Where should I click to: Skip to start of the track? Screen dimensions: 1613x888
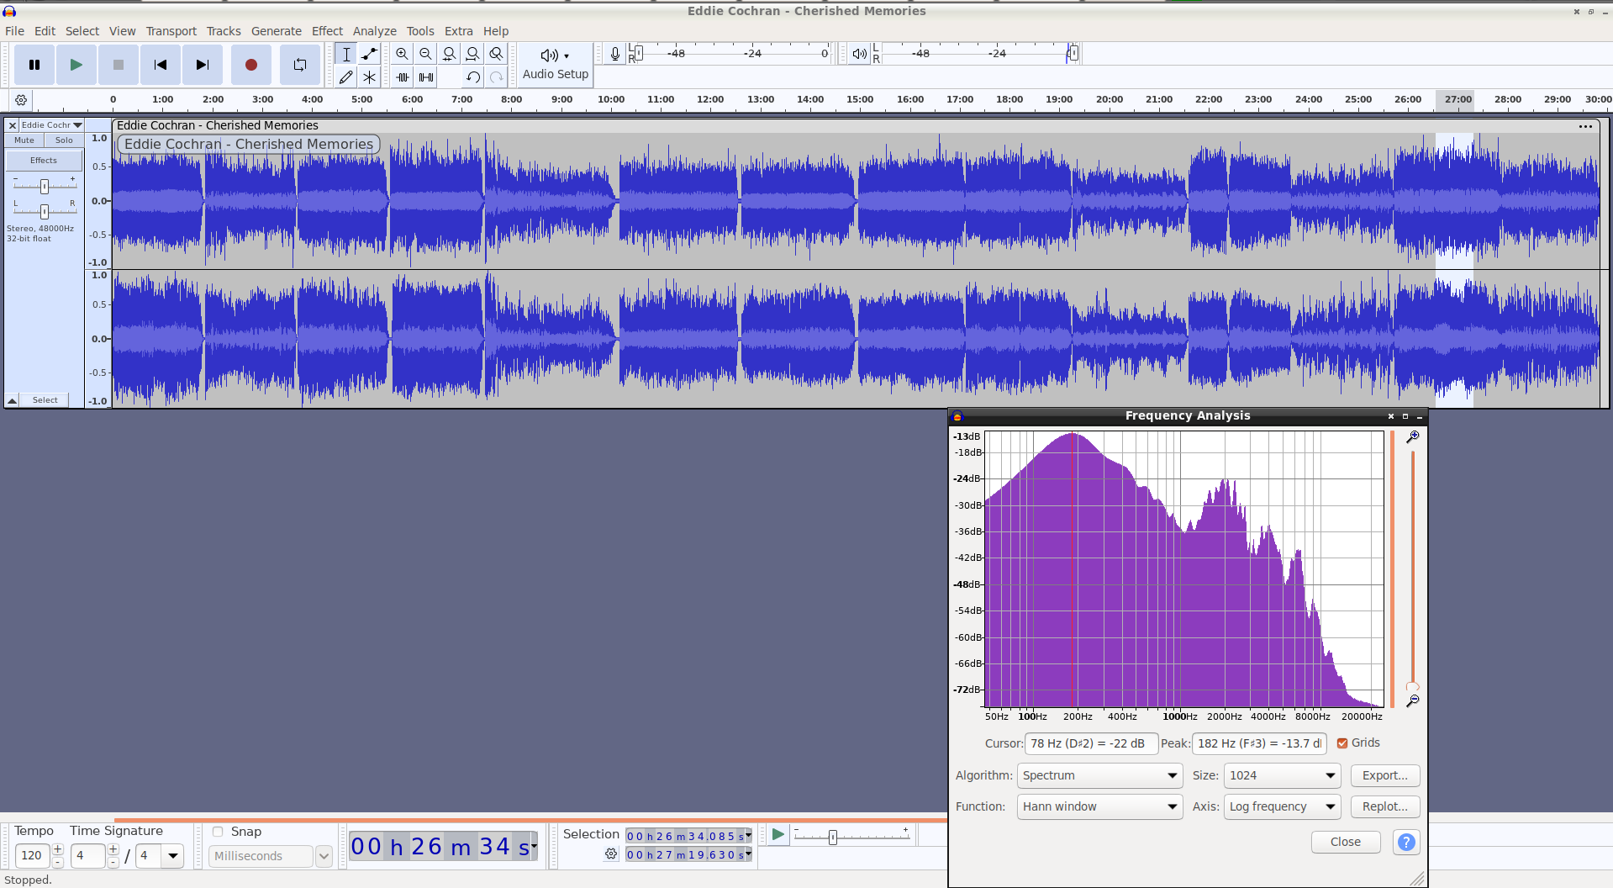tap(161, 65)
